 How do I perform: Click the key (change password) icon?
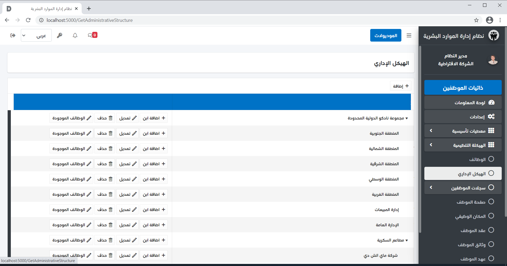tap(60, 35)
